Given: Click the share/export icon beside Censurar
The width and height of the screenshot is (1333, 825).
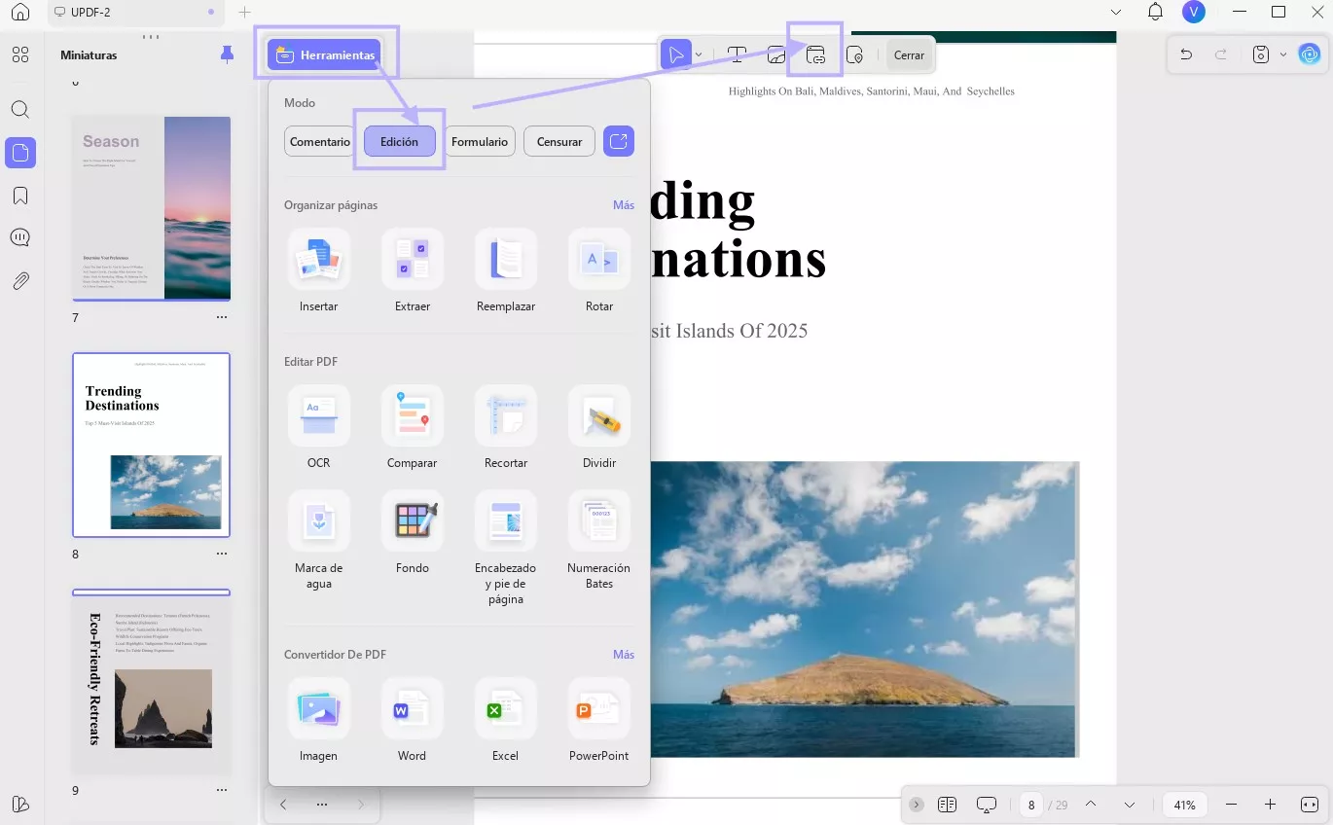Looking at the screenshot, I should pyautogui.click(x=619, y=141).
